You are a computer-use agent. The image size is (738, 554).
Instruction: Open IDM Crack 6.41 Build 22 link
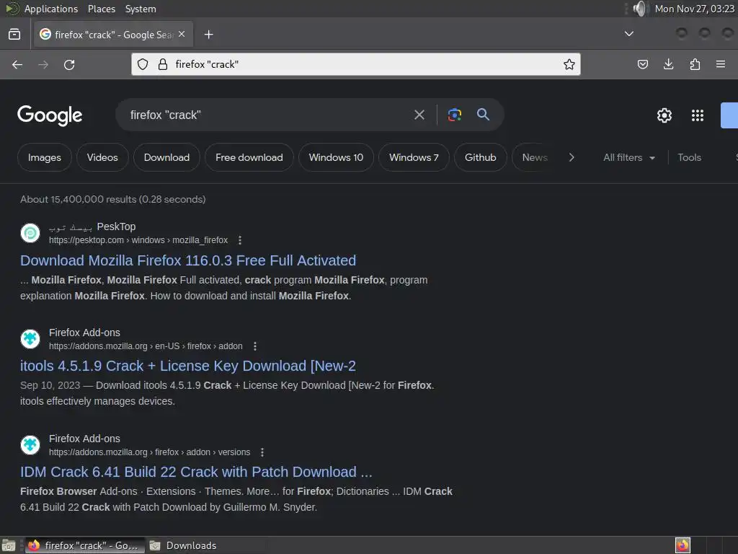(x=196, y=472)
